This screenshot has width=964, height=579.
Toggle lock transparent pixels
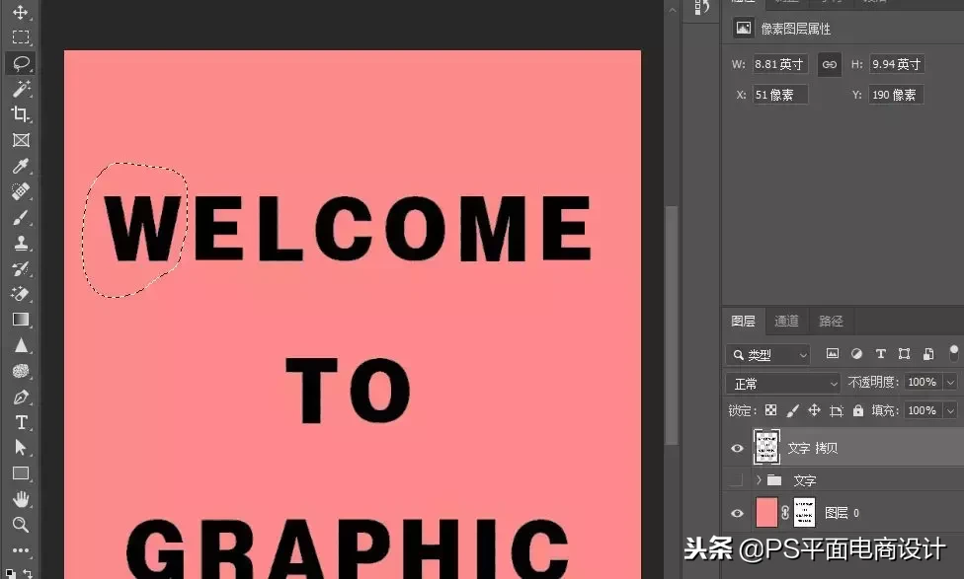click(771, 410)
